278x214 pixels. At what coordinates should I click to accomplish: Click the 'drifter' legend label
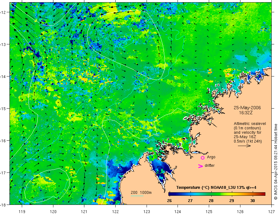209,166
